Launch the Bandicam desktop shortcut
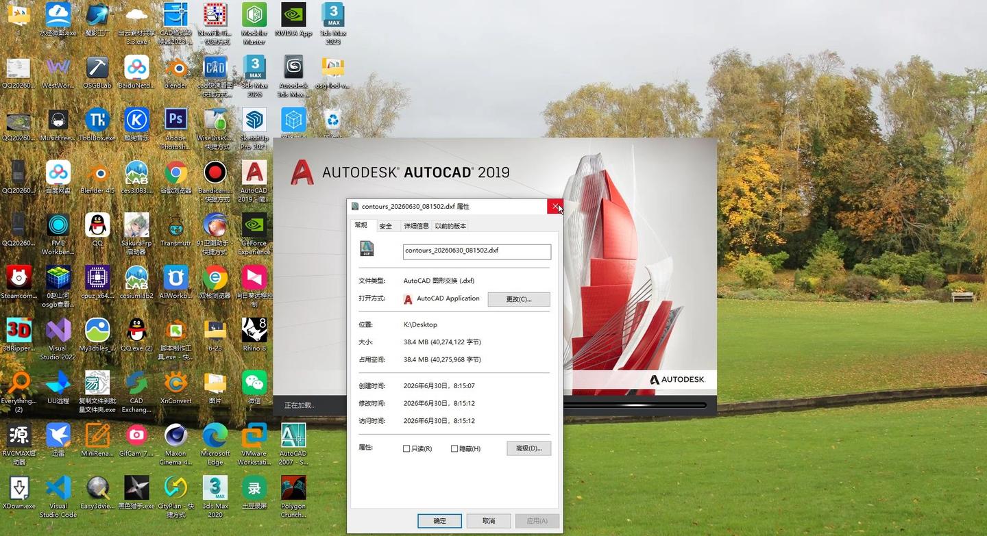The image size is (987, 536). pyautogui.click(x=215, y=180)
